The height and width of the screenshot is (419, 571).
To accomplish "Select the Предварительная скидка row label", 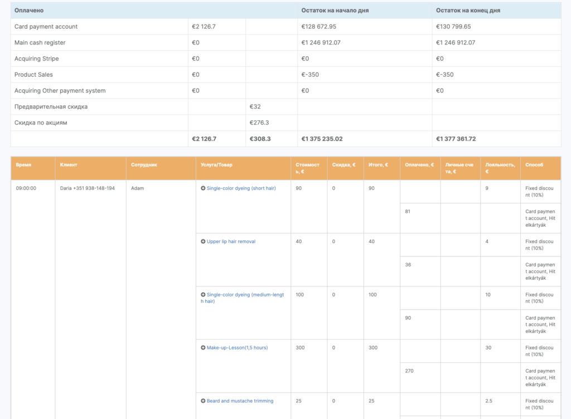I will (x=51, y=106).
